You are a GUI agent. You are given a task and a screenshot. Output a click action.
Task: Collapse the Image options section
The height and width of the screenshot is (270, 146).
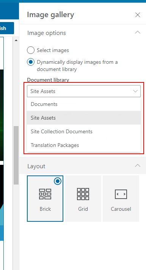coord(138,32)
